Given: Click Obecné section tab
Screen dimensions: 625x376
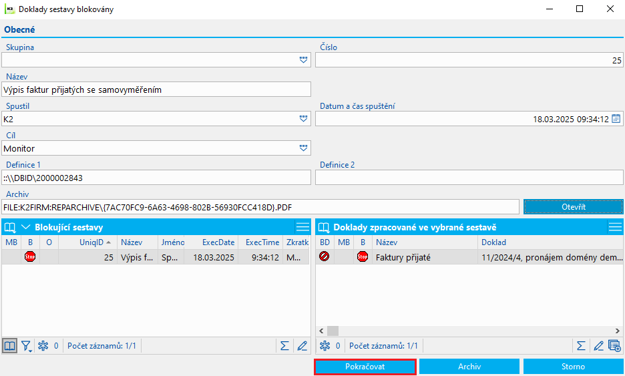Looking at the screenshot, I should pos(19,29).
